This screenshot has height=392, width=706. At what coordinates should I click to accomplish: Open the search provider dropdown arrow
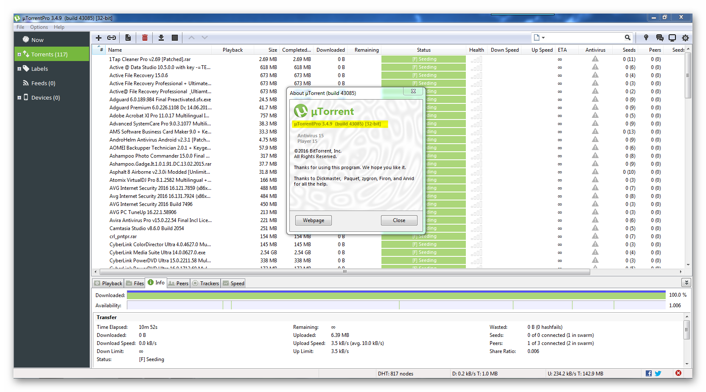(543, 38)
